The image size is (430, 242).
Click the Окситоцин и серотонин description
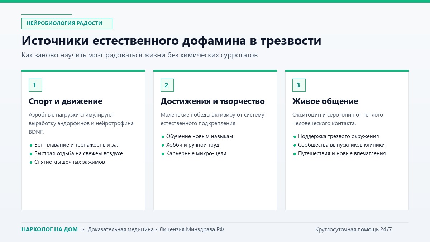[338, 119]
